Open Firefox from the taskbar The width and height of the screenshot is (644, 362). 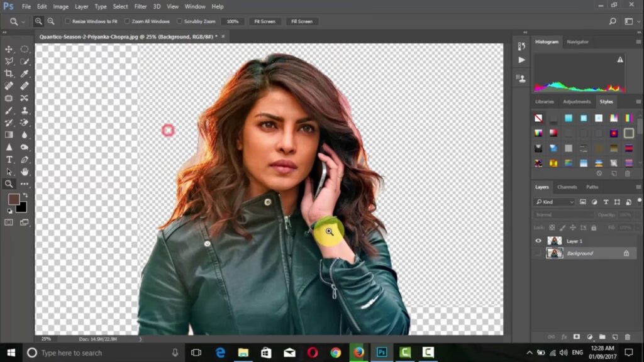[x=358, y=353]
